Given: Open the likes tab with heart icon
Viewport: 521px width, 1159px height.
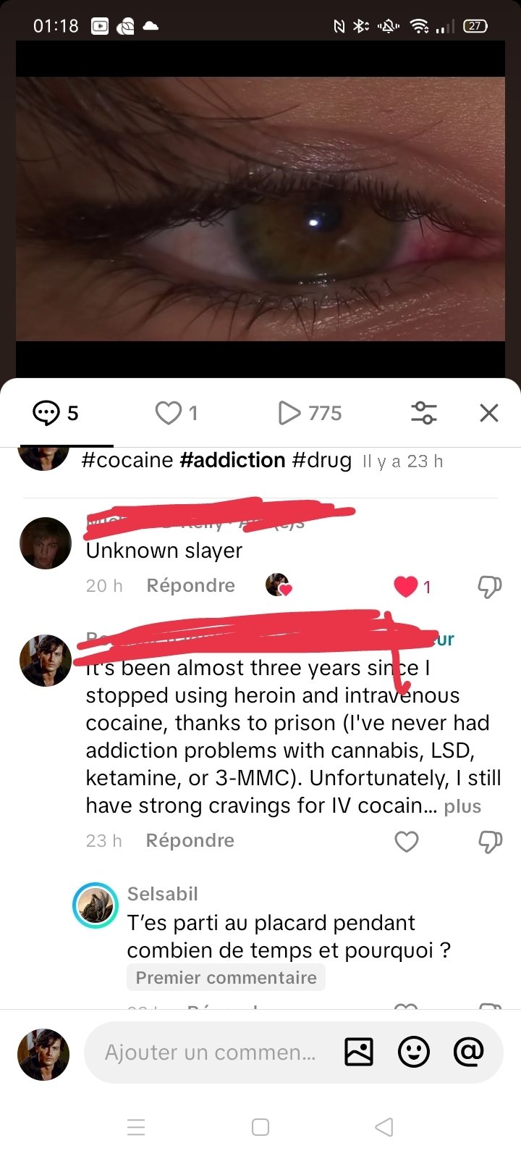Looking at the screenshot, I should [x=177, y=413].
